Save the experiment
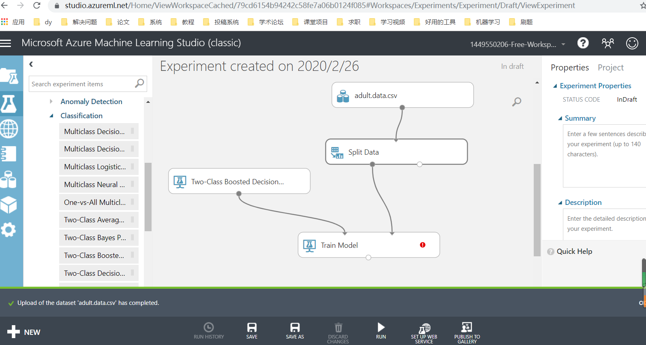This screenshot has width=646, height=345. 252,330
